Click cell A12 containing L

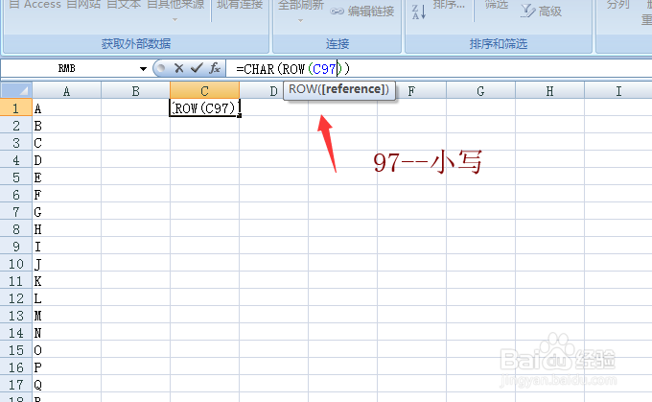point(66,298)
